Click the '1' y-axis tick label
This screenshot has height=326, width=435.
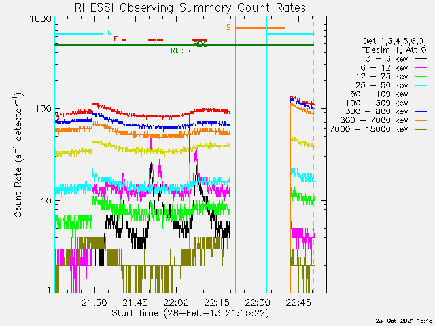click(x=49, y=290)
